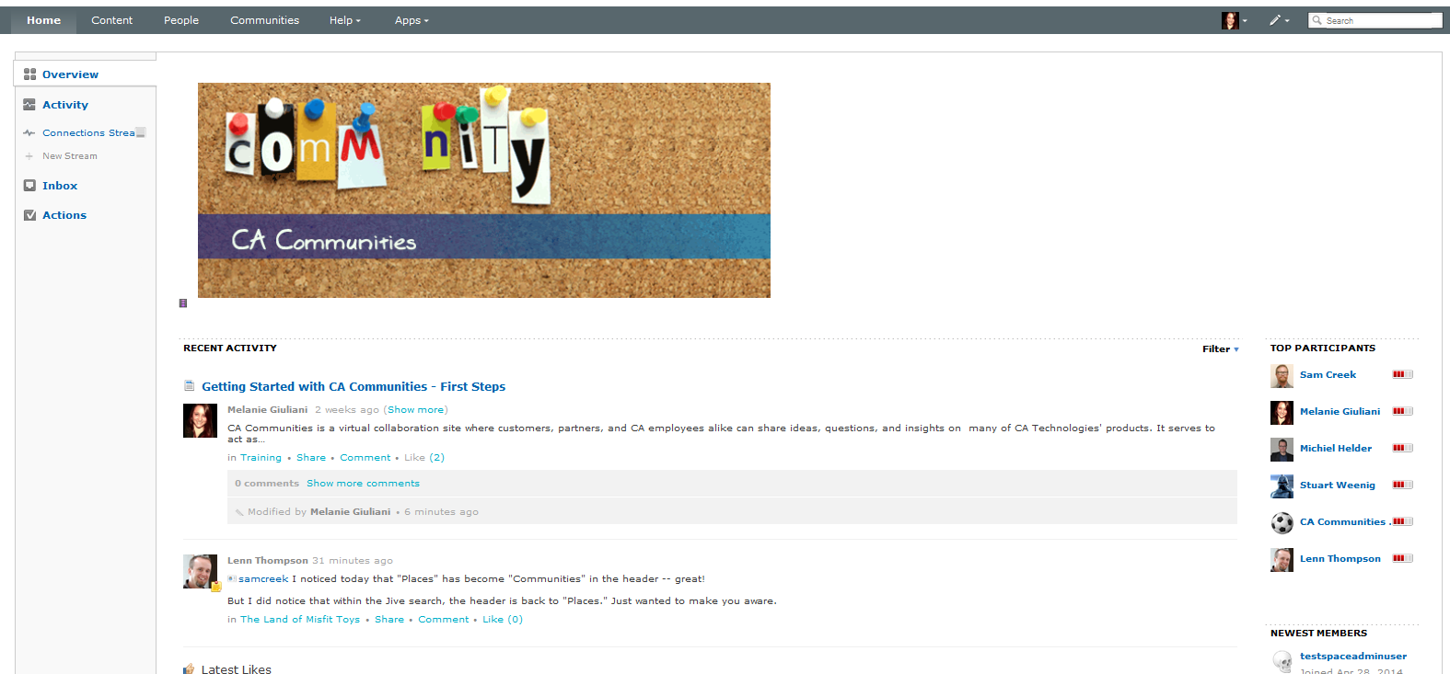This screenshot has width=1450, height=674.
Task: Click the Activity chart icon in sidebar
Action: (x=29, y=105)
